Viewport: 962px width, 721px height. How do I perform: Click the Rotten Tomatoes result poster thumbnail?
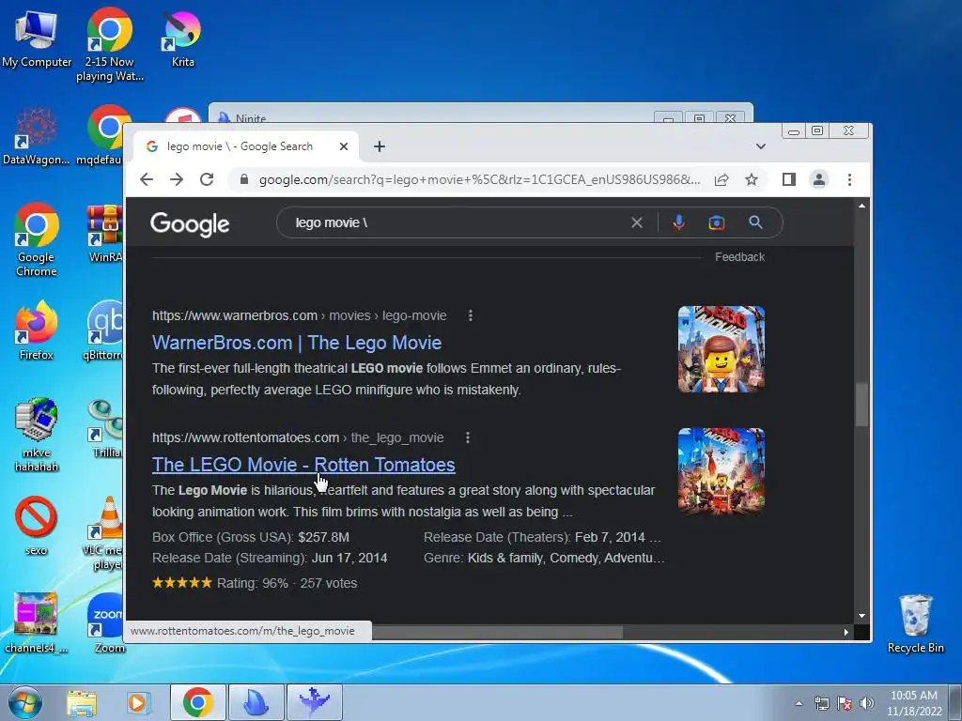721,471
